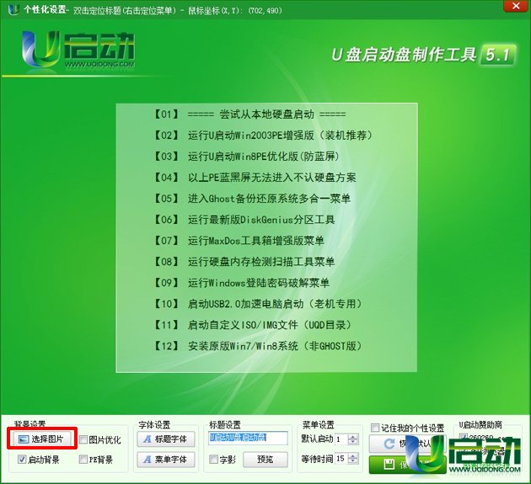Viewport: 531px width, 484px height.
Task: Click the 等待时间 value field
Action: pos(341,459)
